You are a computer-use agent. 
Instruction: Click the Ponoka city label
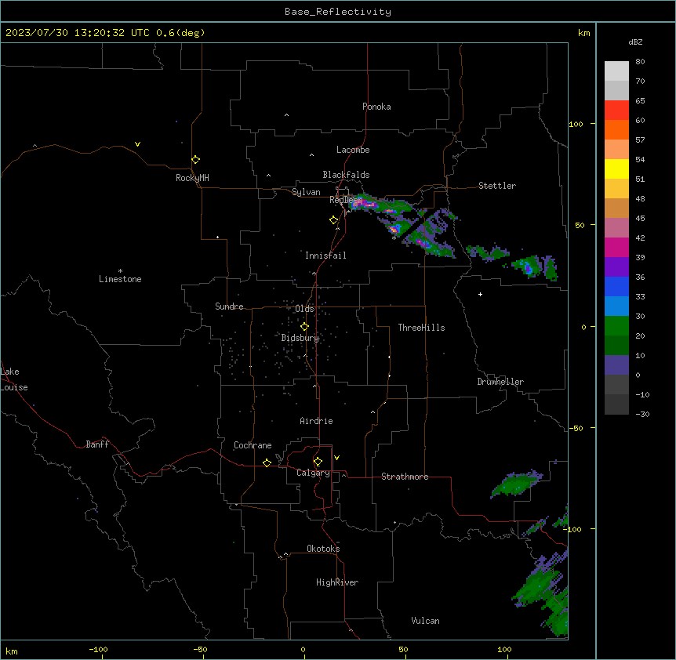[x=376, y=107]
